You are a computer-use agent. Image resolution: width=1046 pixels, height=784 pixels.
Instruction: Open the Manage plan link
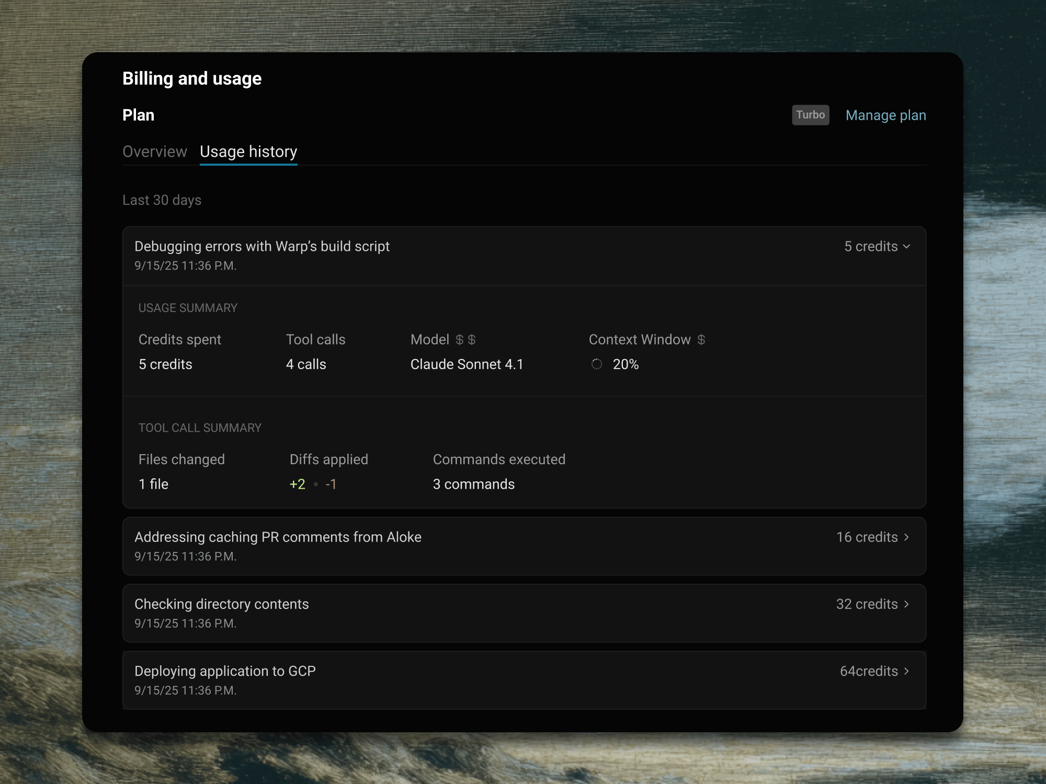click(x=885, y=115)
